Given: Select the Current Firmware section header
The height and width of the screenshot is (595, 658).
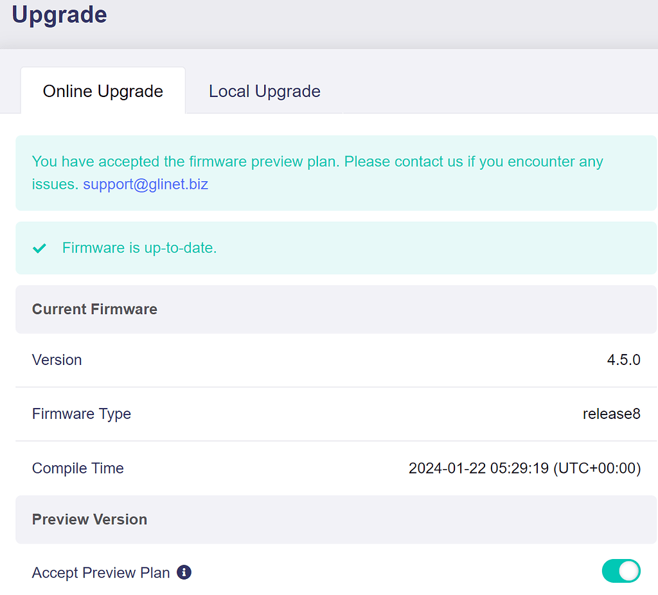Looking at the screenshot, I should pyautogui.click(x=94, y=309).
